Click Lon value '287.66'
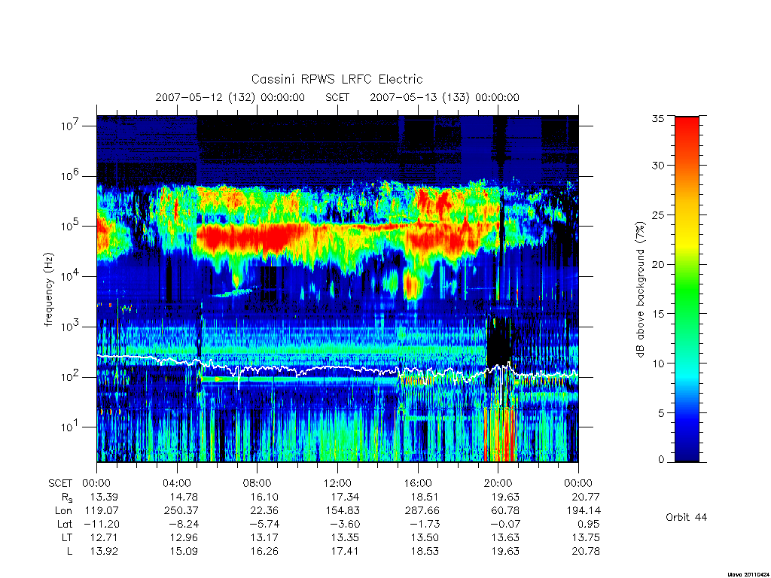771x578 pixels. click(x=422, y=511)
